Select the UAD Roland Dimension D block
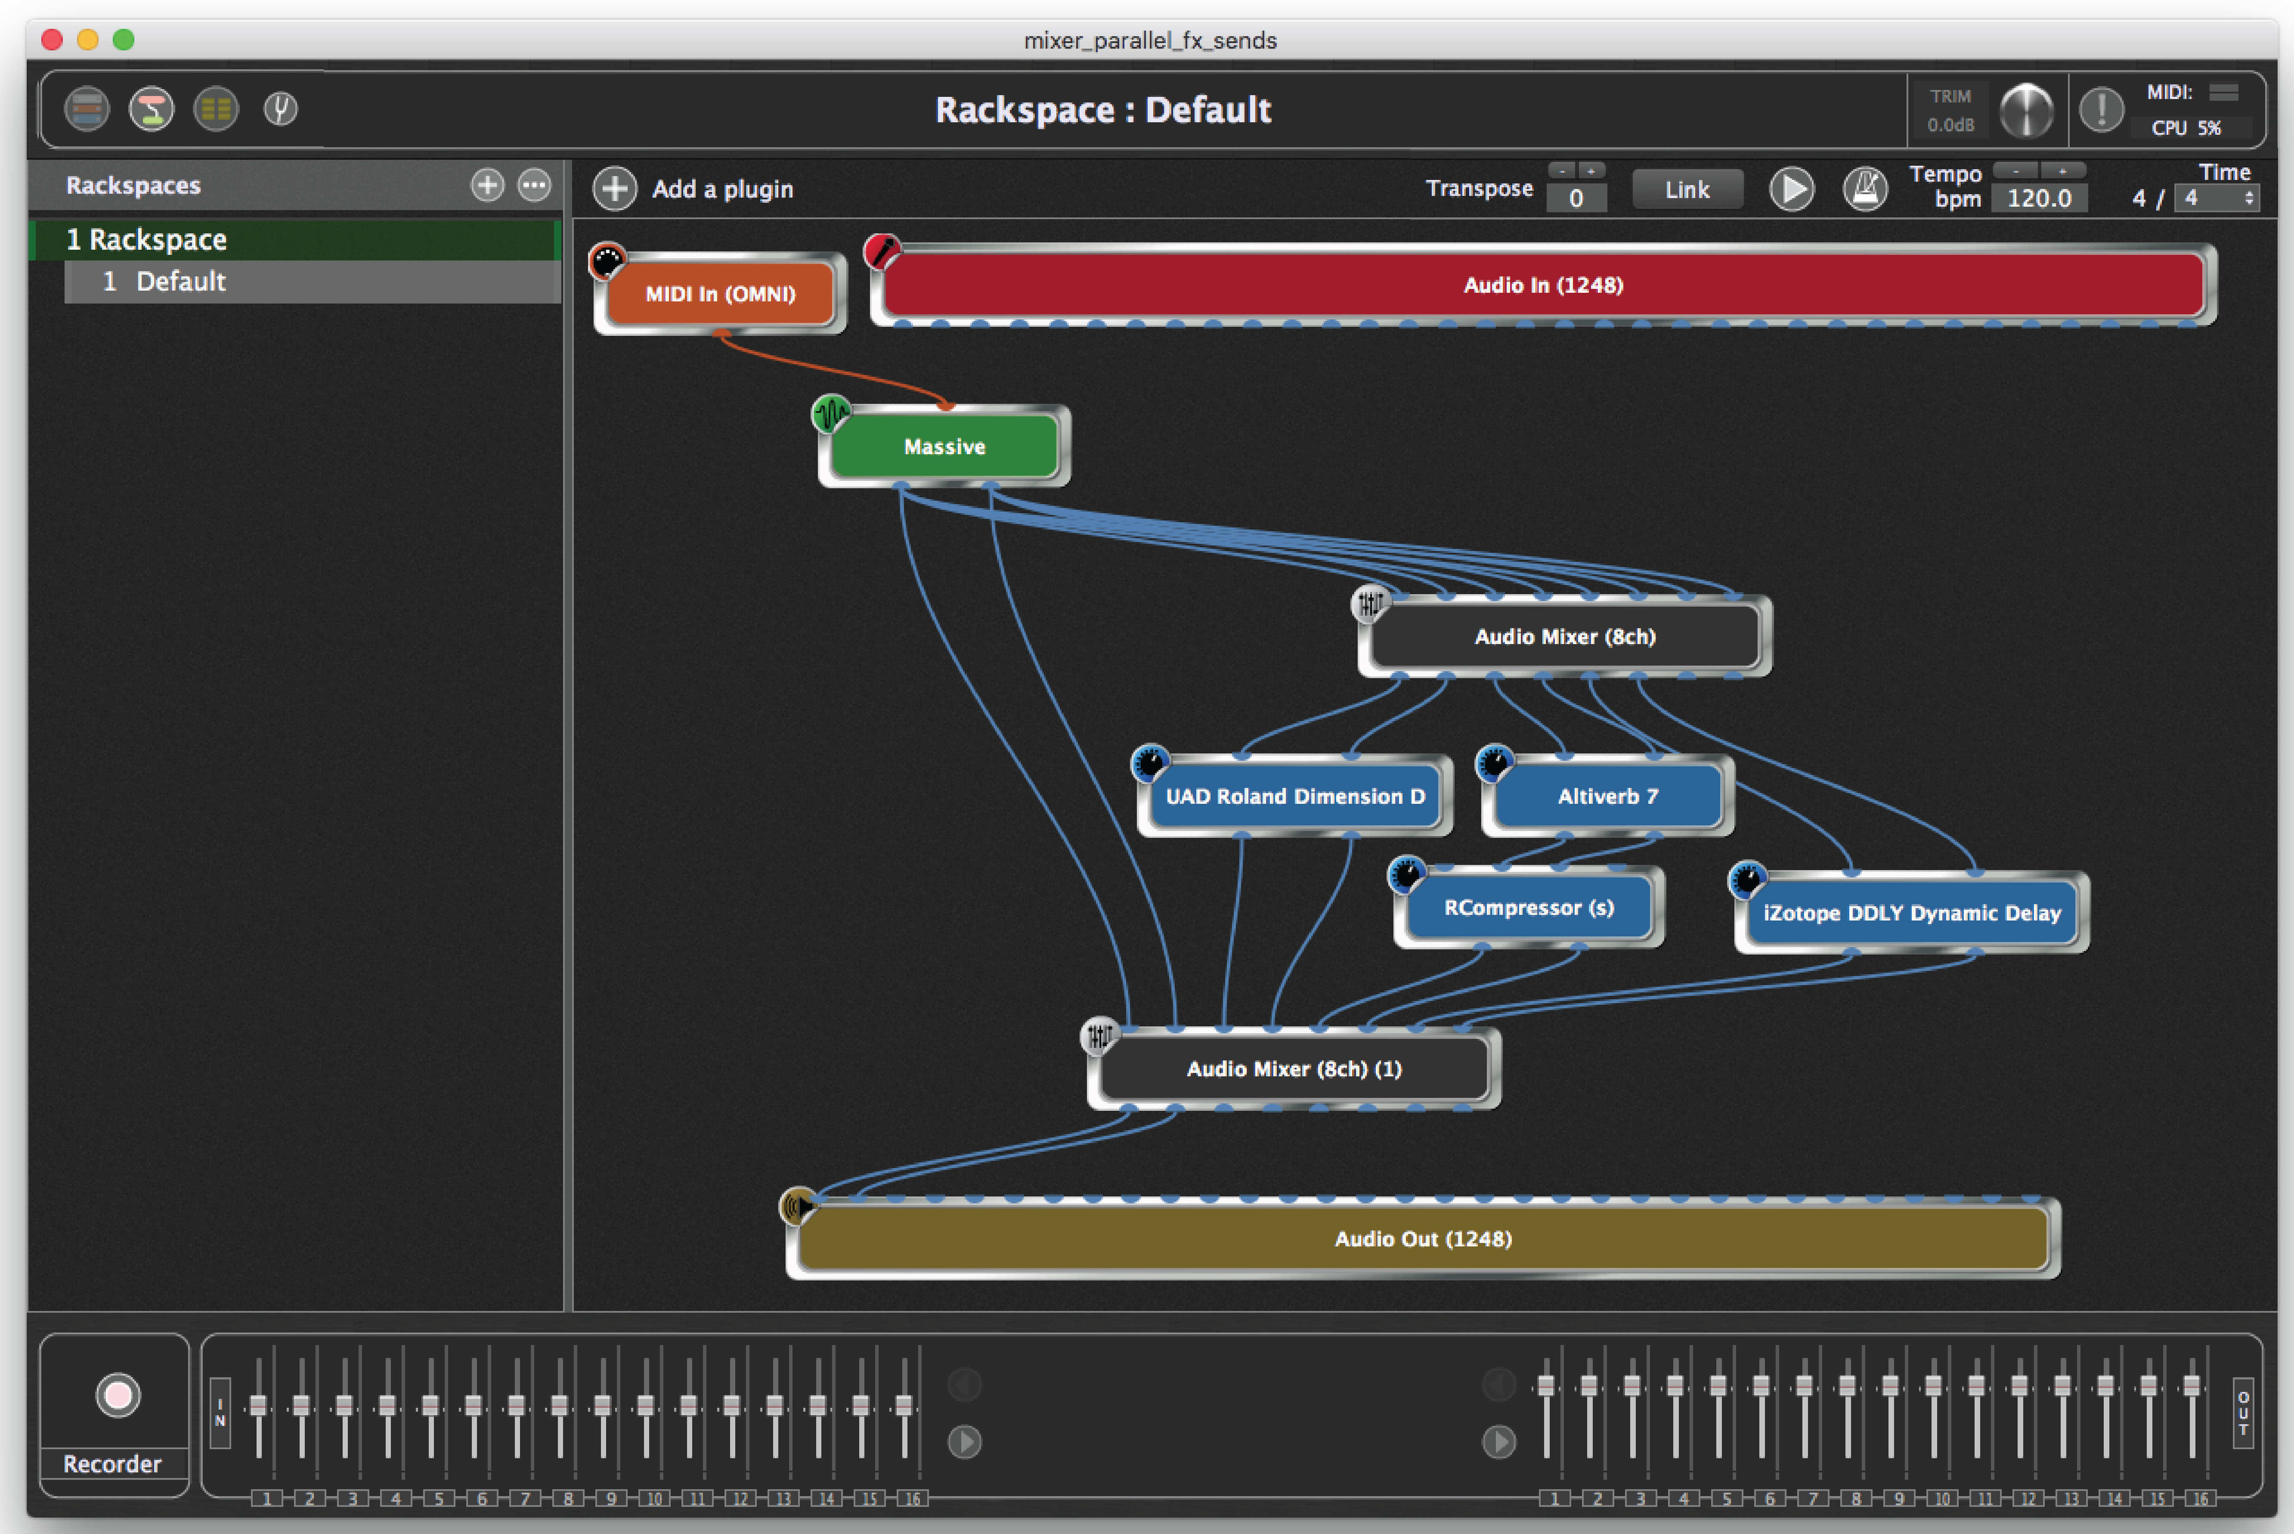The height and width of the screenshot is (1534, 2294). coord(1294,795)
